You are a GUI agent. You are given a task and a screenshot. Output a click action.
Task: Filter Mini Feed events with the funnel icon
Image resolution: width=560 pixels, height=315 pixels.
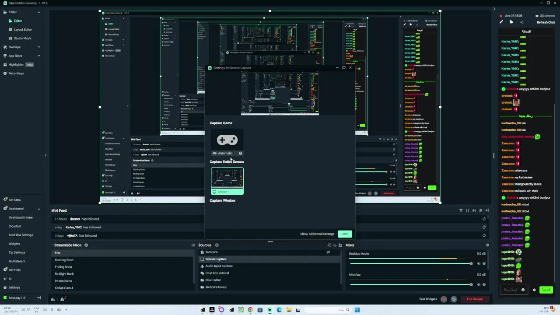pos(461,210)
